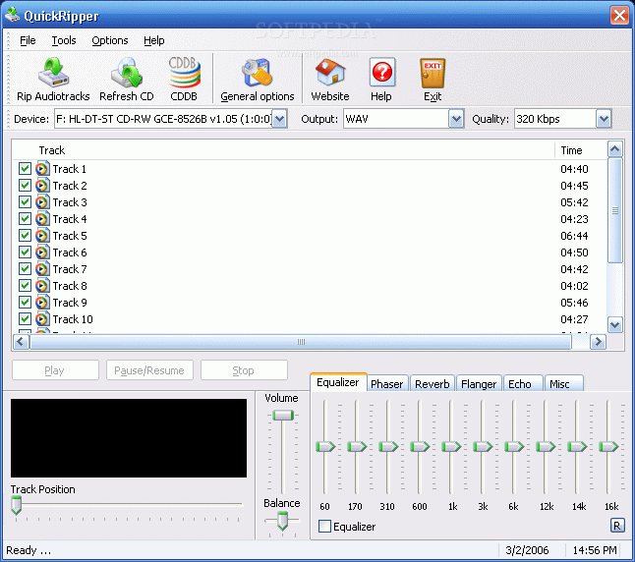Click the Website house icon
The height and width of the screenshot is (562, 635).
tap(330, 72)
